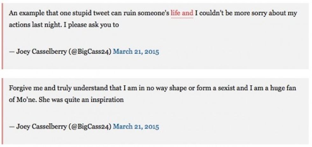Viewport: 312px width, 147px height.
Task: Click the red left border of the second quote
Action: 3,111
